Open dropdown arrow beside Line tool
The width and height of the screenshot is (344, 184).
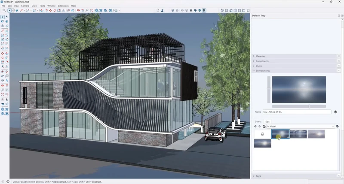click(x=25, y=10)
